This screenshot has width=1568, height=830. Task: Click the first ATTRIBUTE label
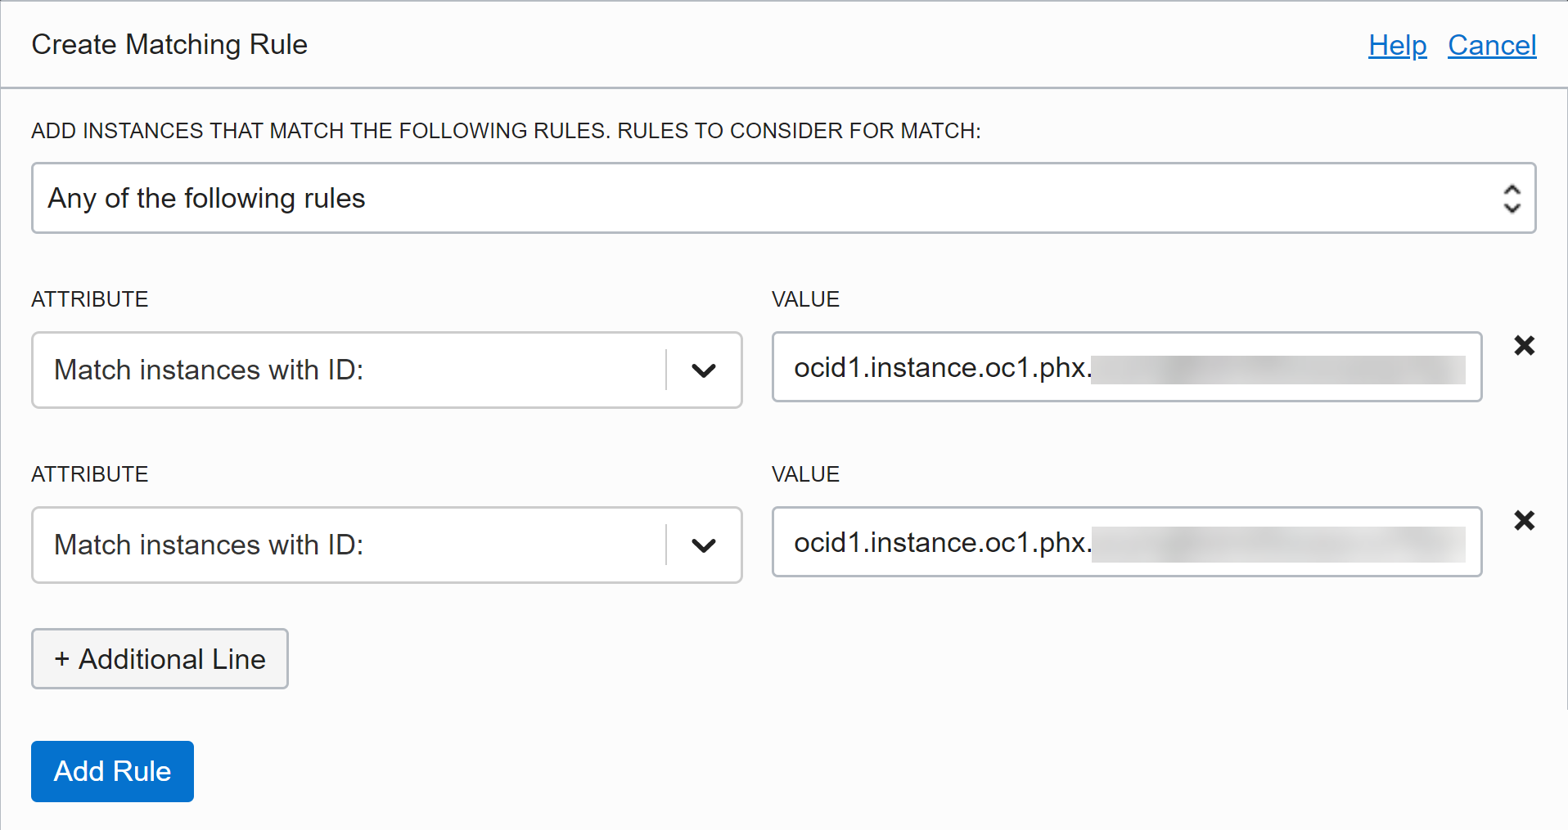(x=90, y=299)
